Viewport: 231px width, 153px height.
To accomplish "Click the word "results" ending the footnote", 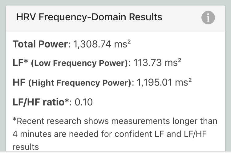I will pyautogui.click(x=26, y=147).
